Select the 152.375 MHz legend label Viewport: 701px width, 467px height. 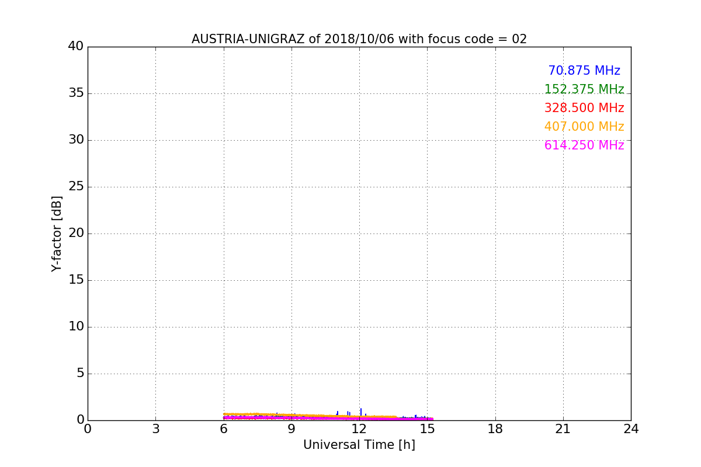pos(584,89)
